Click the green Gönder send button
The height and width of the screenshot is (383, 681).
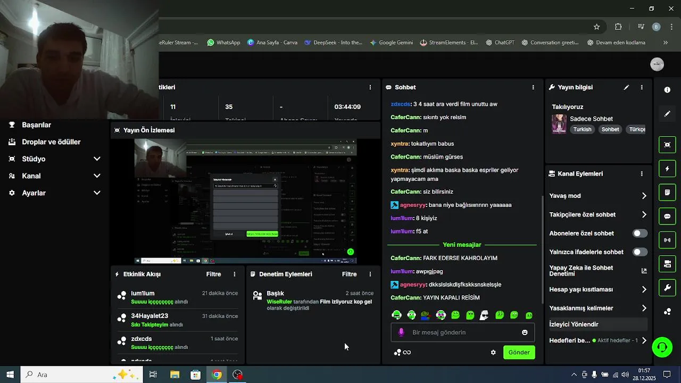pos(519,353)
